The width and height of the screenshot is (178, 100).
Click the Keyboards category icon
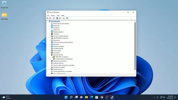52,40
